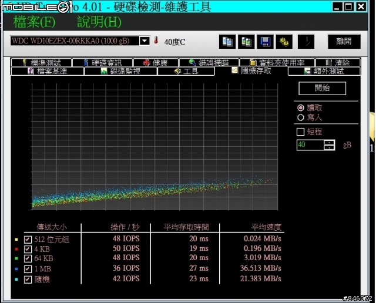The image size is (376, 303).
Task: Uncheck the 64 KB checkbox
Action: [x=28, y=258]
